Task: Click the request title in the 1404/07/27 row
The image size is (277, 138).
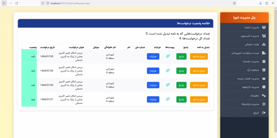Action: [71, 99]
